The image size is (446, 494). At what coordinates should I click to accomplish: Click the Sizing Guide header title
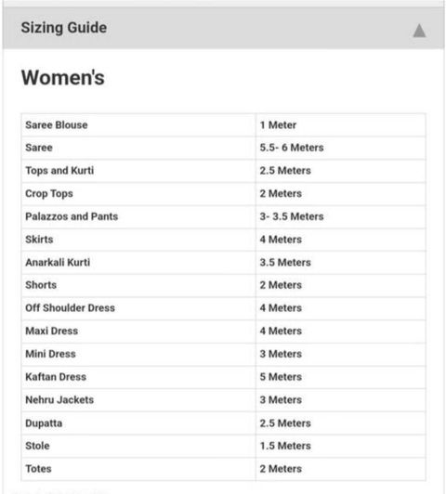click(64, 28)
